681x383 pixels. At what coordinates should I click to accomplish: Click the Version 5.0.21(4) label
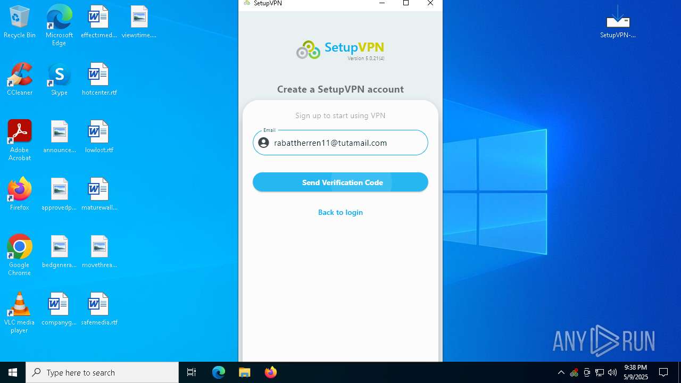coord(366,59)
